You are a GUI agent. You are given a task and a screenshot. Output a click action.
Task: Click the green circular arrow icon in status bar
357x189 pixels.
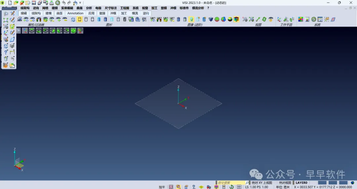[231, 187]
